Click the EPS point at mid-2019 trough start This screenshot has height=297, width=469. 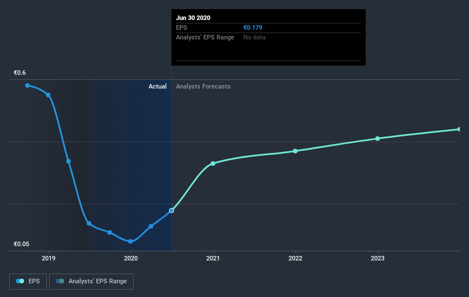point(89,223)
